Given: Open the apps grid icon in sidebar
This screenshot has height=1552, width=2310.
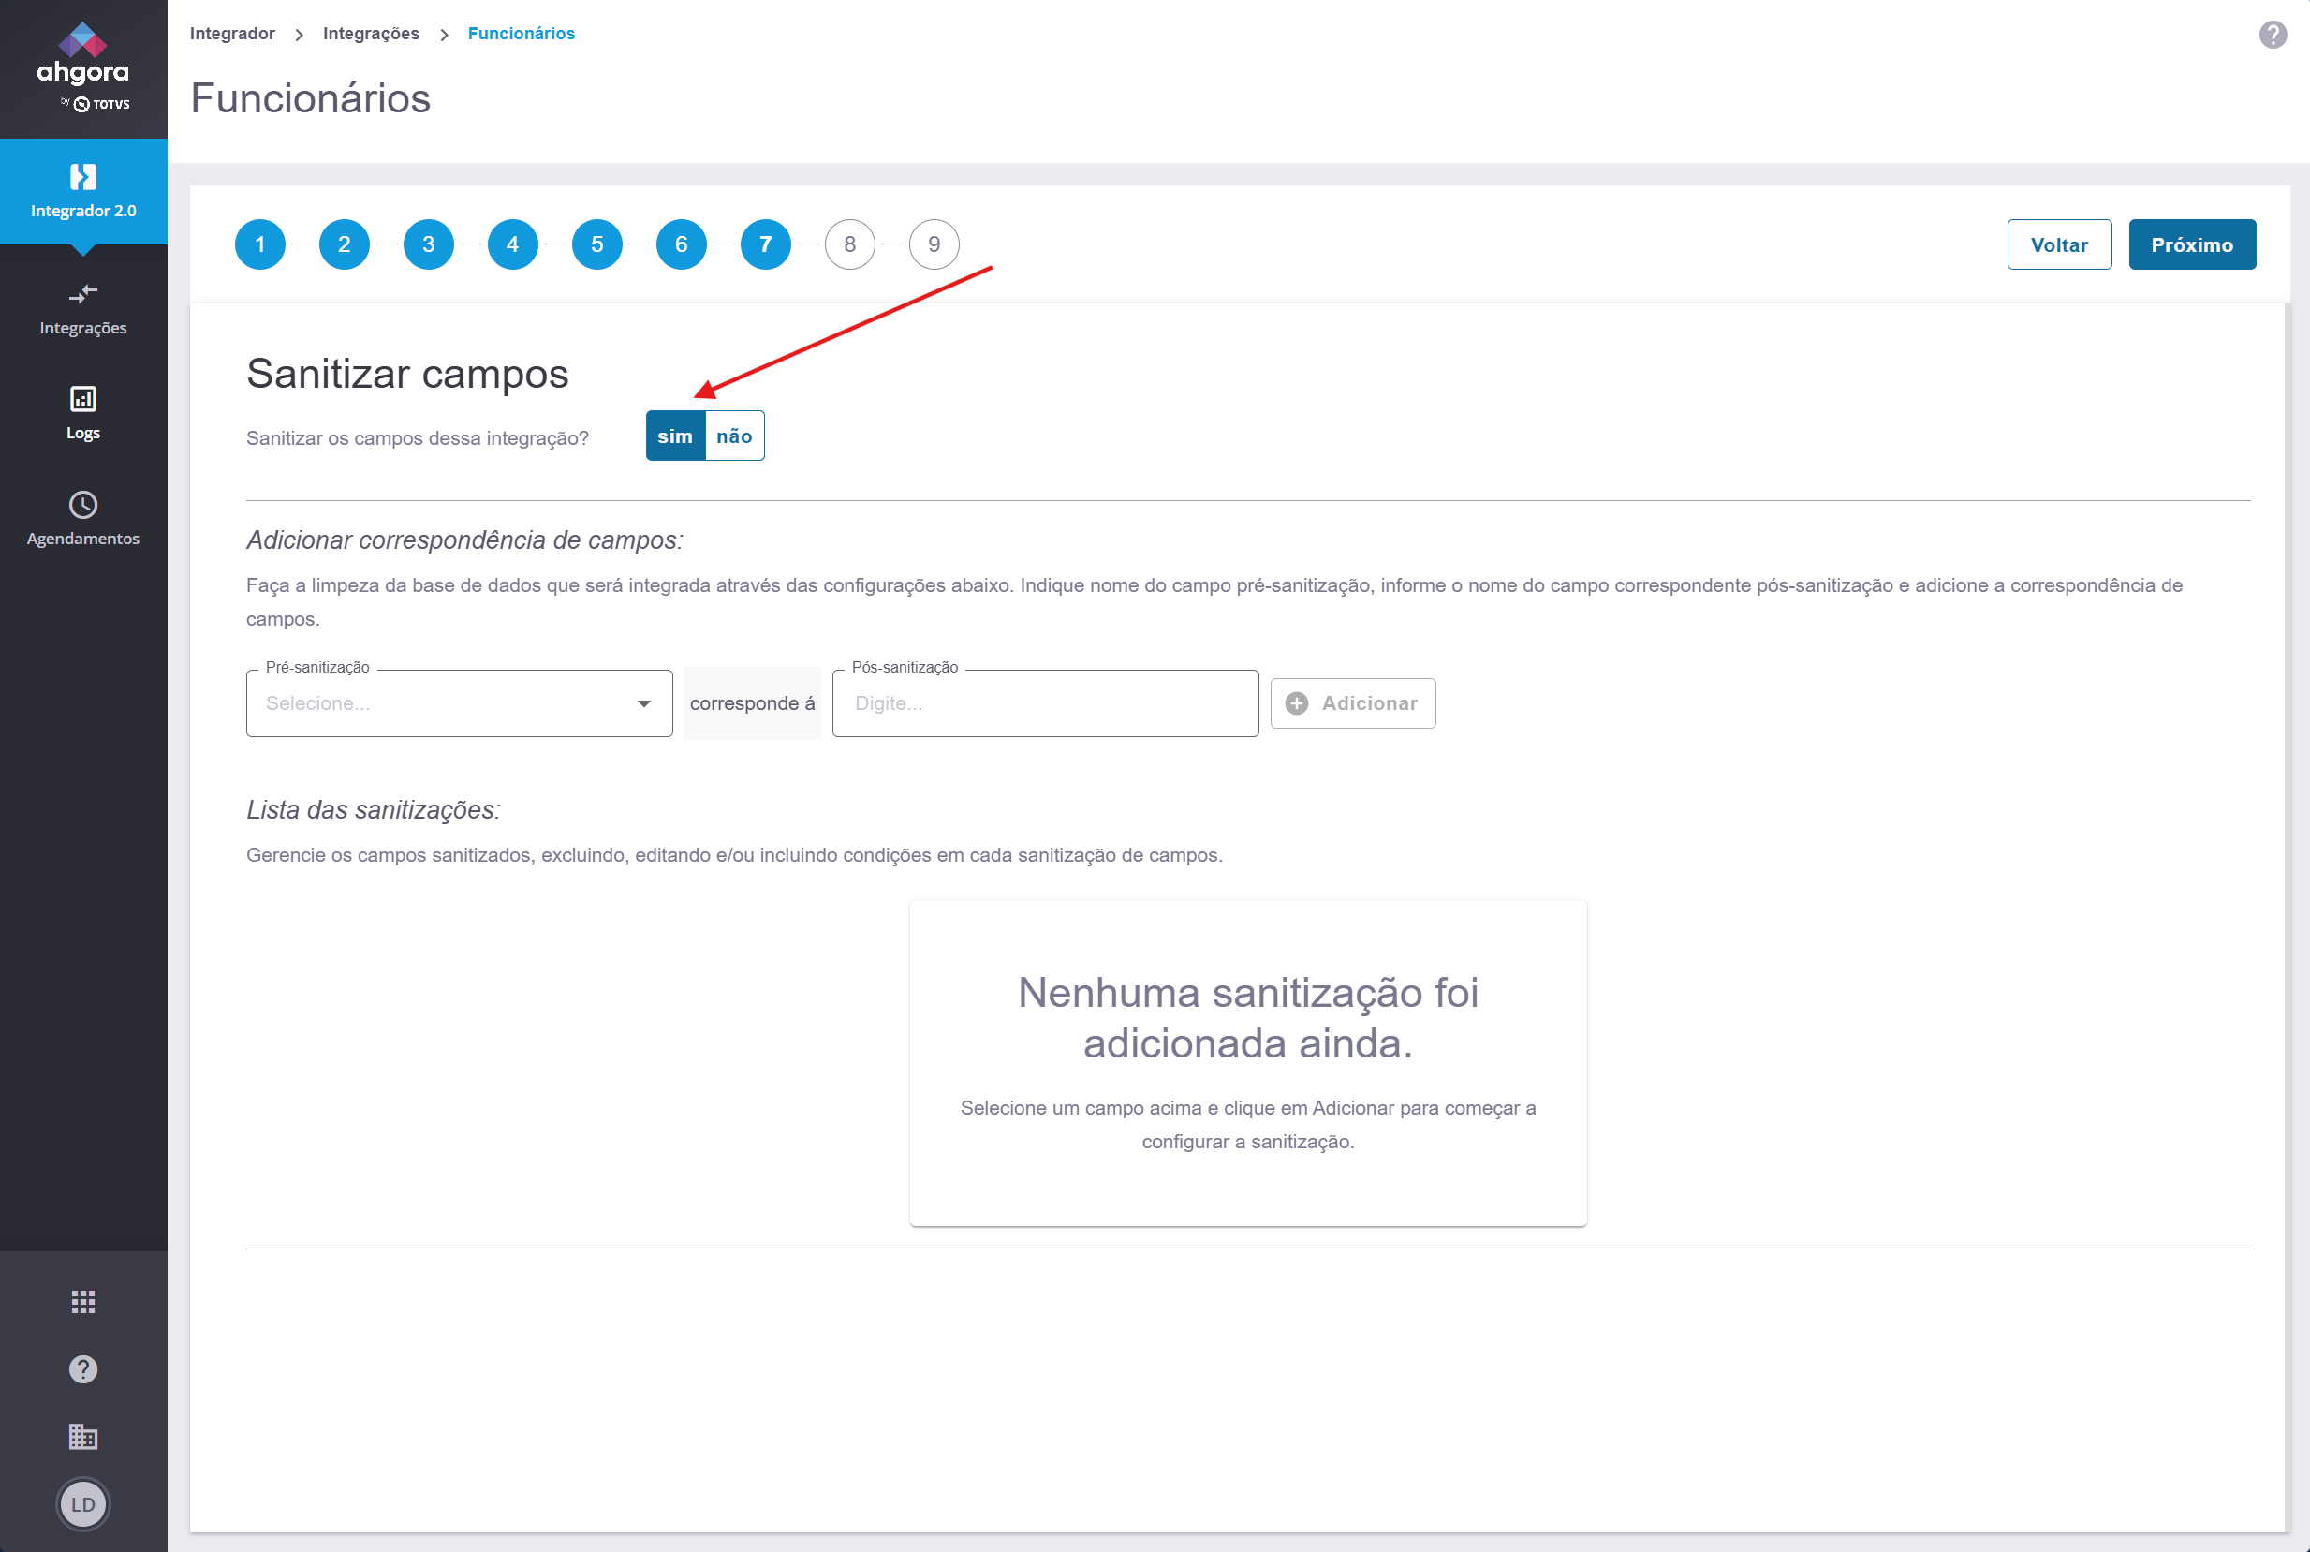Looking at the screenshot, I should pos(83,1302).
